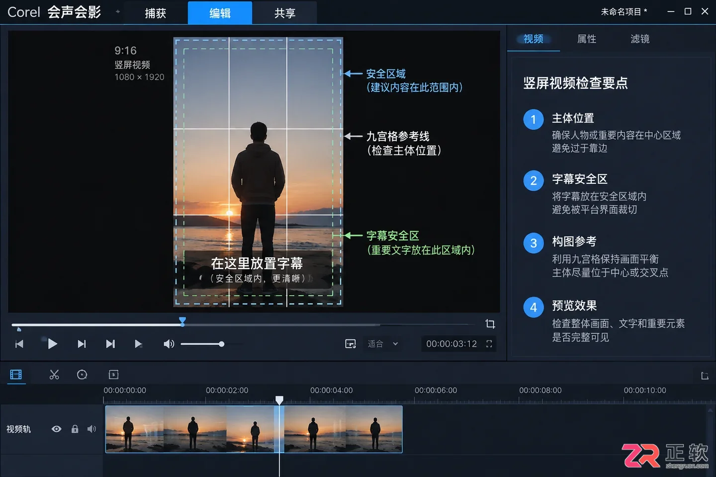716x477 pixels.
Task: Switch to the 编辑 edit tab
Action: point(220,13)
